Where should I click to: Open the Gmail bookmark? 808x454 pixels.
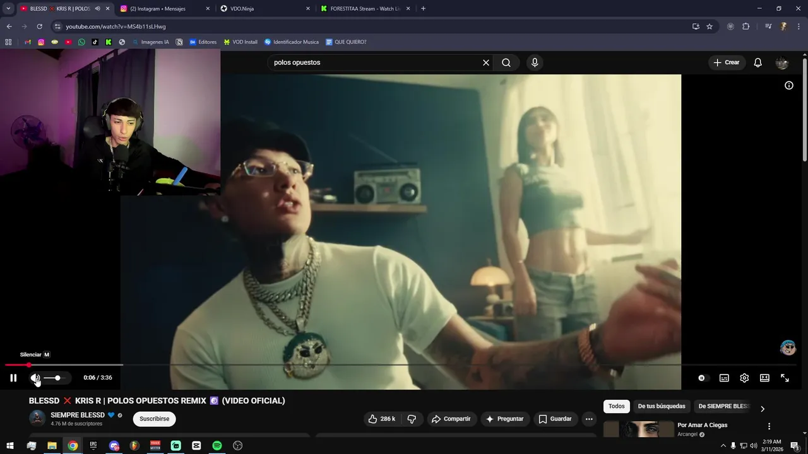[x=28, y=42]
